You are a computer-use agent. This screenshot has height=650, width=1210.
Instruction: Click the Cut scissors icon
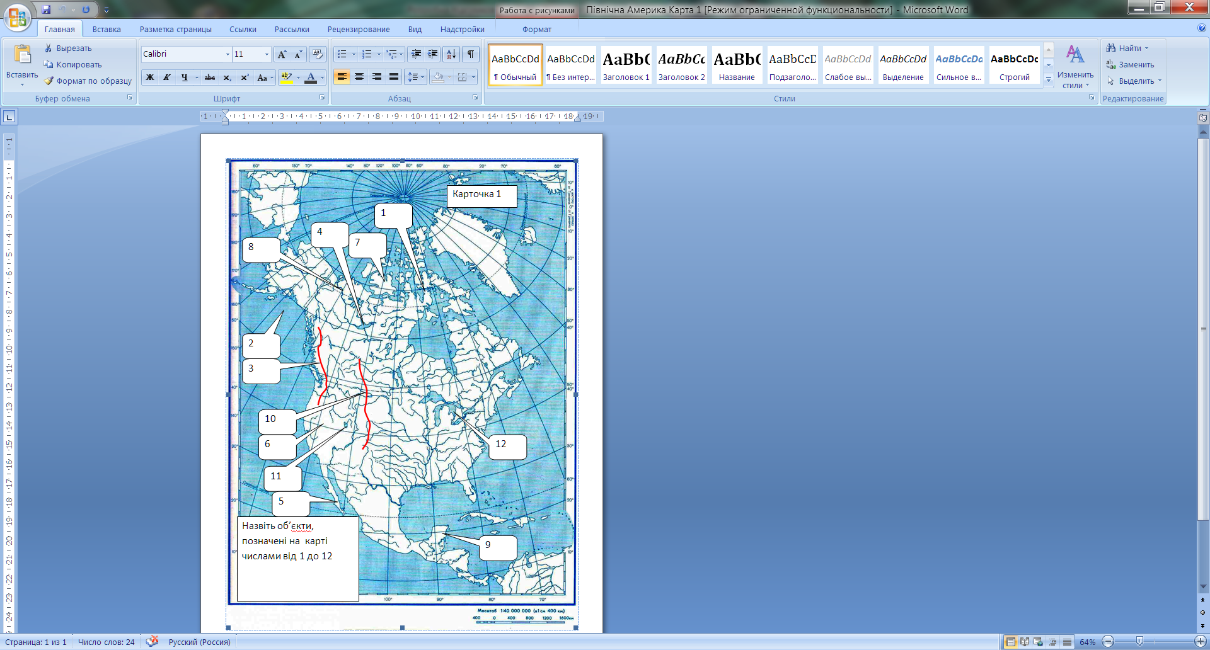point(49,48)
